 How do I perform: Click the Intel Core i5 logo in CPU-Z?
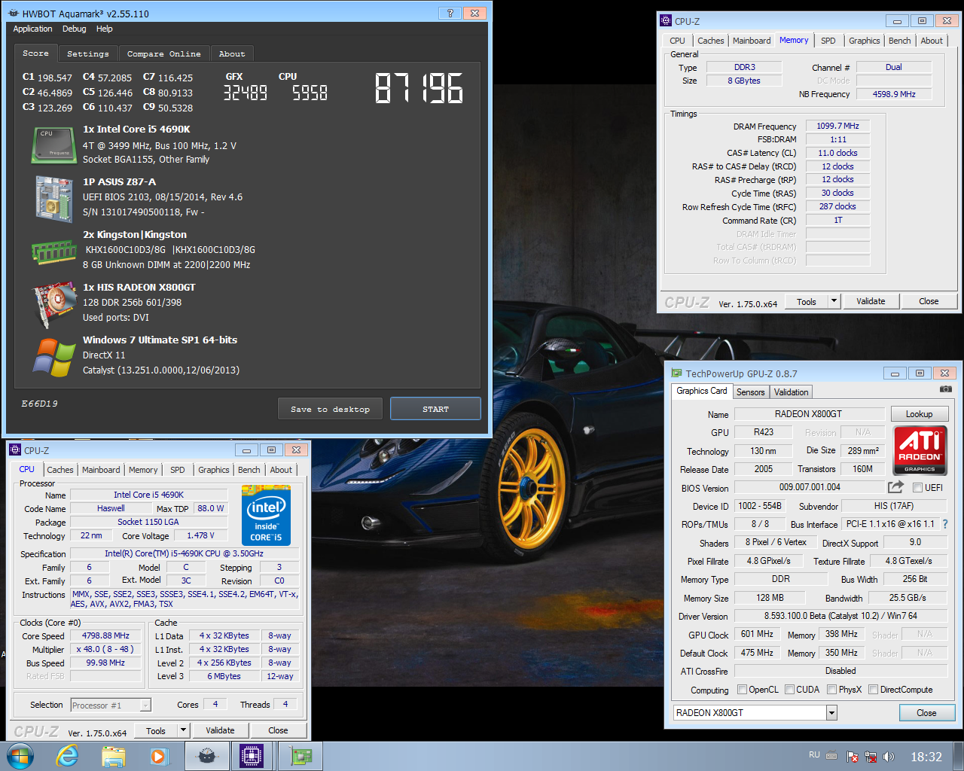[x=266, y=515]
